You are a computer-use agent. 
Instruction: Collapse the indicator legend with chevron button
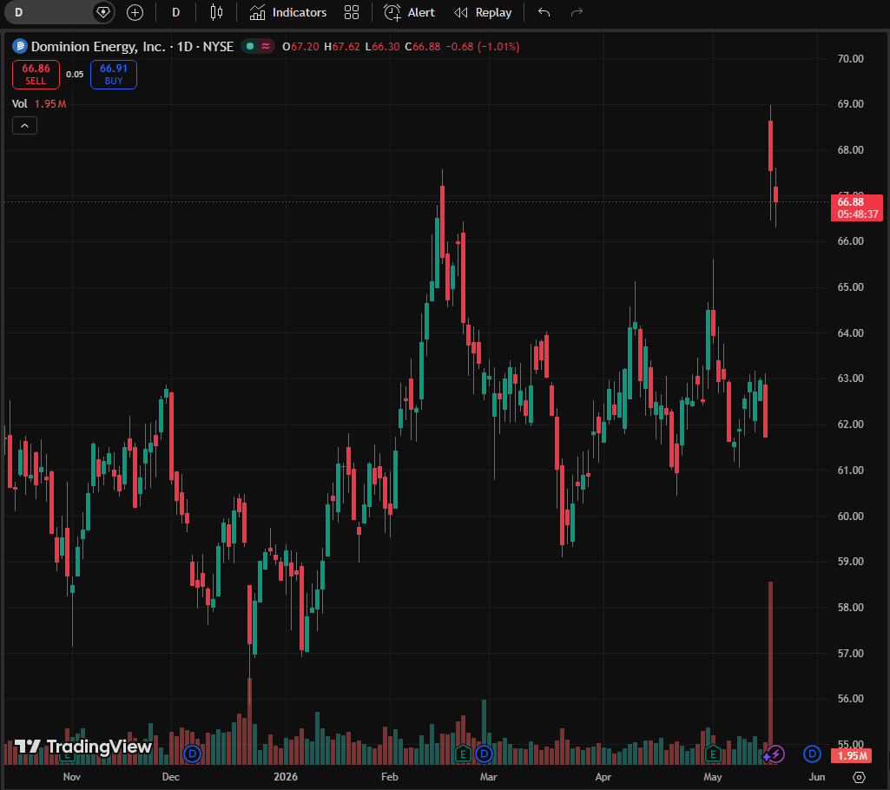pyautogui.click(x=24, y=125)
